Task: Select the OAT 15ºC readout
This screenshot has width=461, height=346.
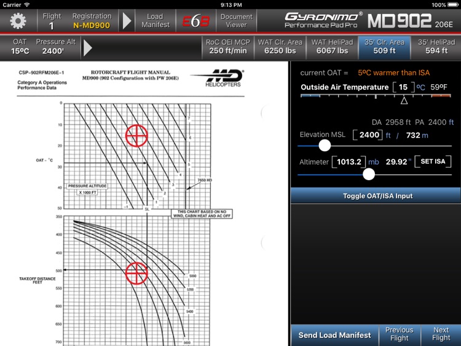Action: tap(20, 47)
